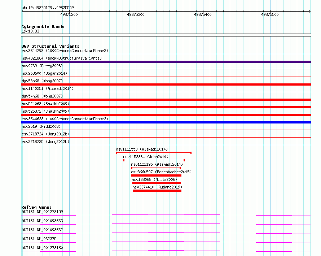This screenshot has width=321, height=256.
Task: Open variant dgv53n68 (Wong2007)
Action: pyautogui.click(x=42, y=81)
